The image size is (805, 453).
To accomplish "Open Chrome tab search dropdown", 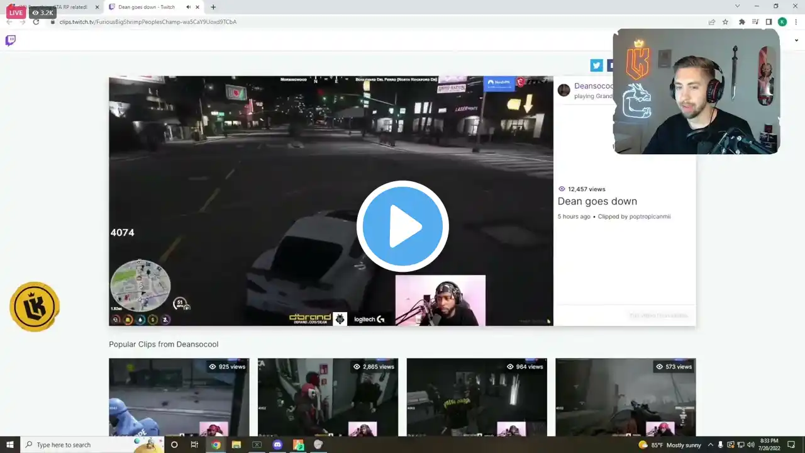I will tap(737, 6).
